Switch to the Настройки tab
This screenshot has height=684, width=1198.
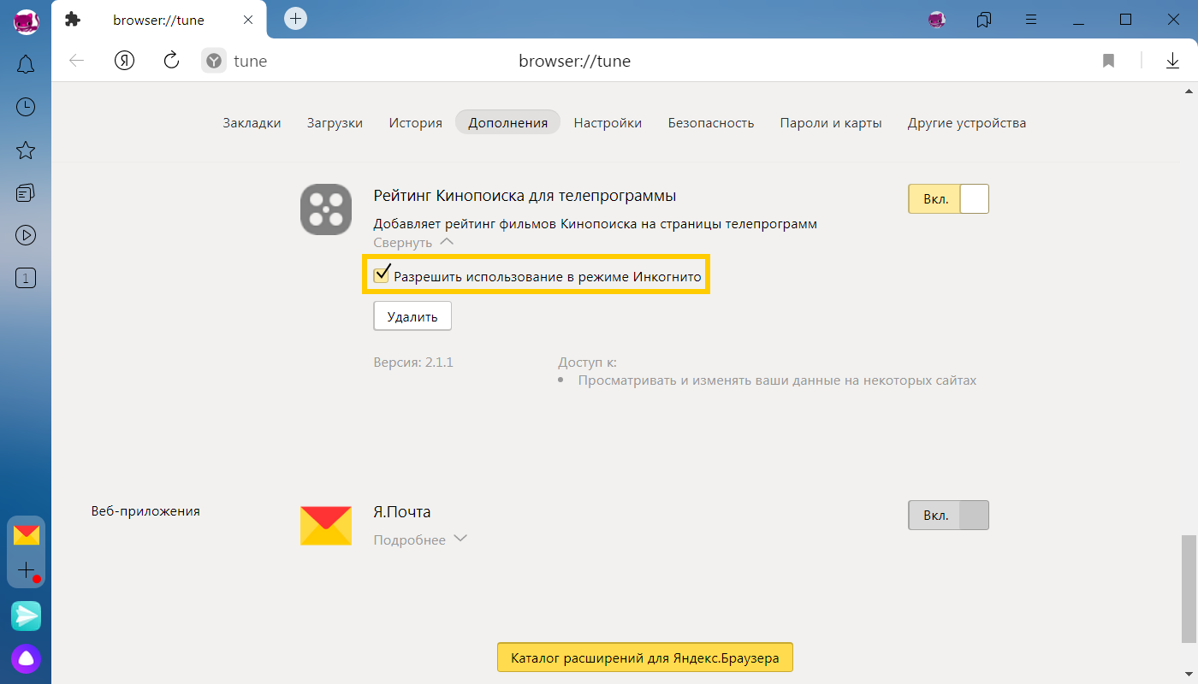pyautogui.click(x=608, y=122)
